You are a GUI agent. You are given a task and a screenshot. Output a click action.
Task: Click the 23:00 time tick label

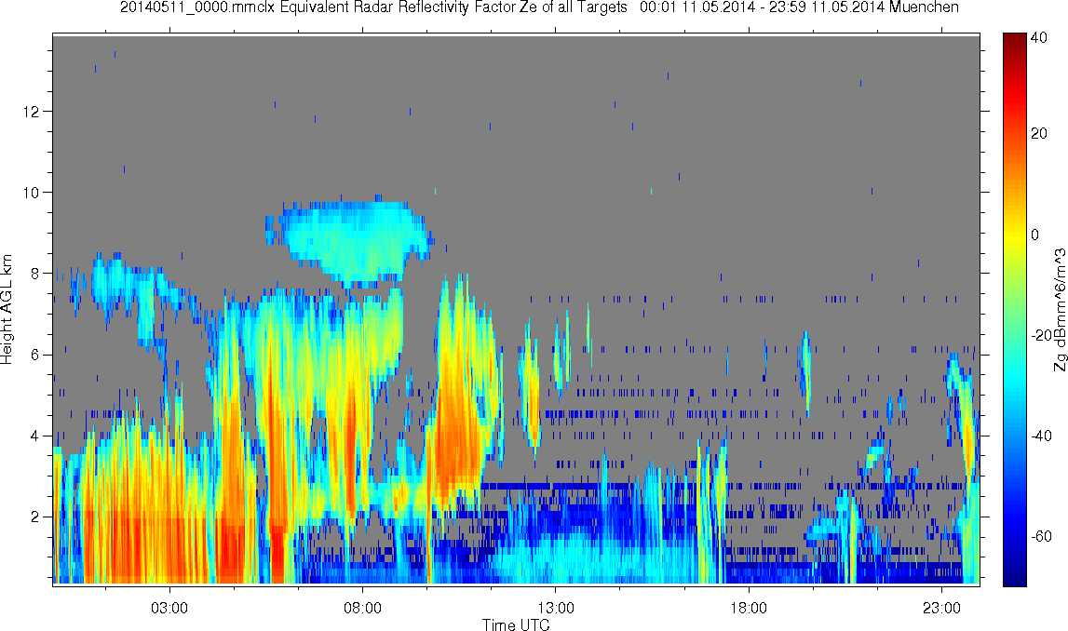coord(941,607)
